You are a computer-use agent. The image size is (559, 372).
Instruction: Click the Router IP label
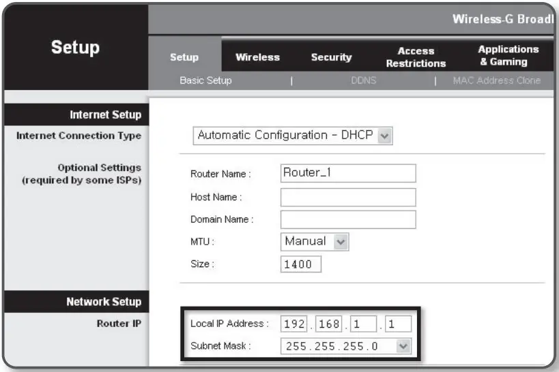pos(119,323)
